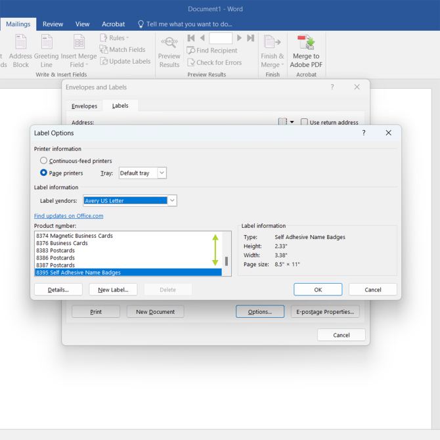
Task: Select Continuous-feed printers option
Action: (x=43, y=160)
